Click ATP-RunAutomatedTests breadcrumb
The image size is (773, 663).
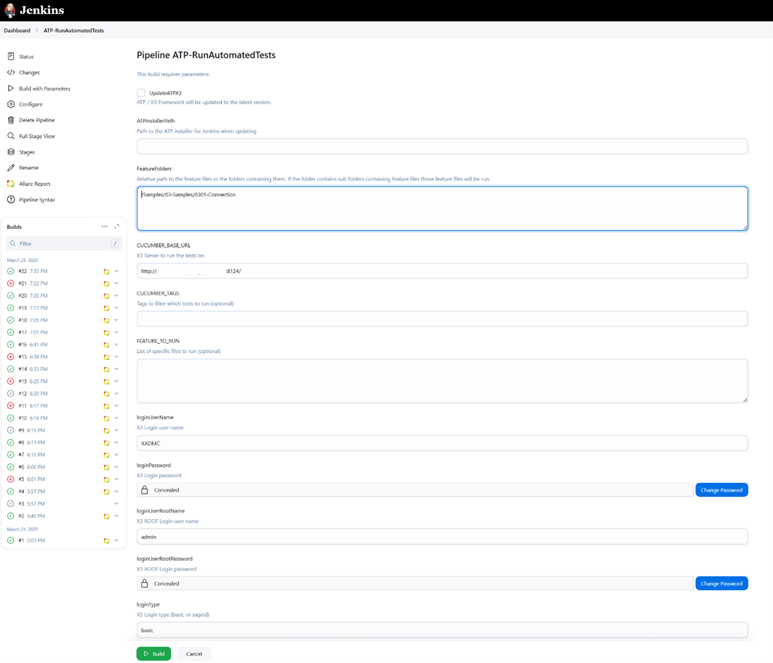click(74, 30)
